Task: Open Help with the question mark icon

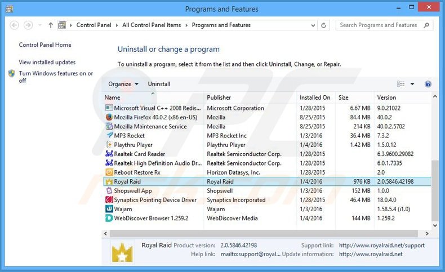Action: pyautogui.click(x=428, y=84)
